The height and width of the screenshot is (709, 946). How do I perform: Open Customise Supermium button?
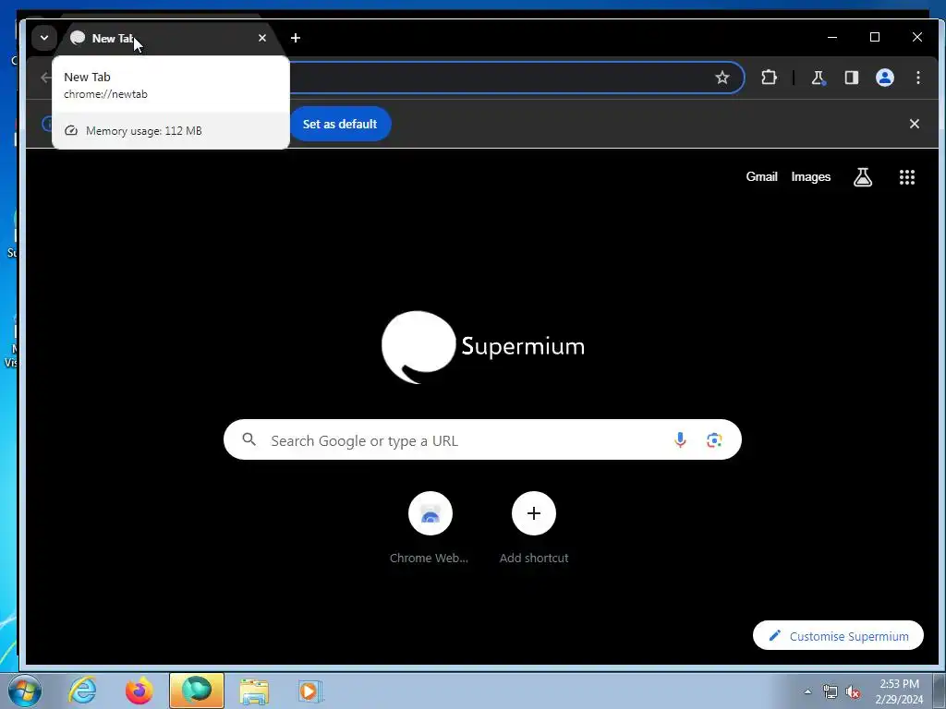pos(838,635)
